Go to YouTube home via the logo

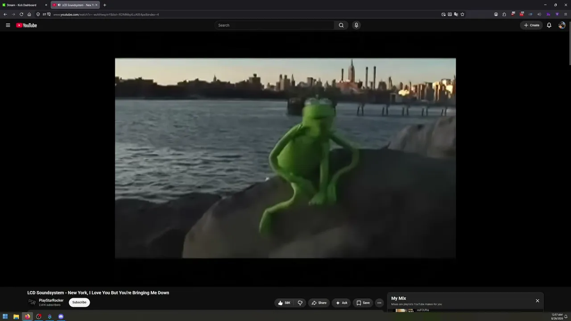click(x=26, y=25)
